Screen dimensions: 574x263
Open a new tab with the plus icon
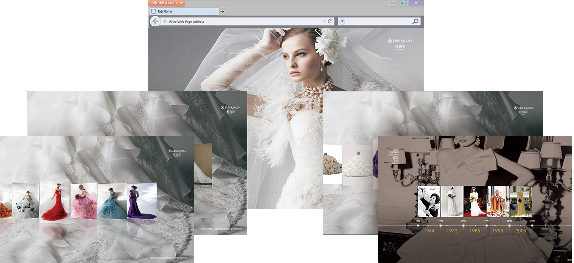point(222,11)
